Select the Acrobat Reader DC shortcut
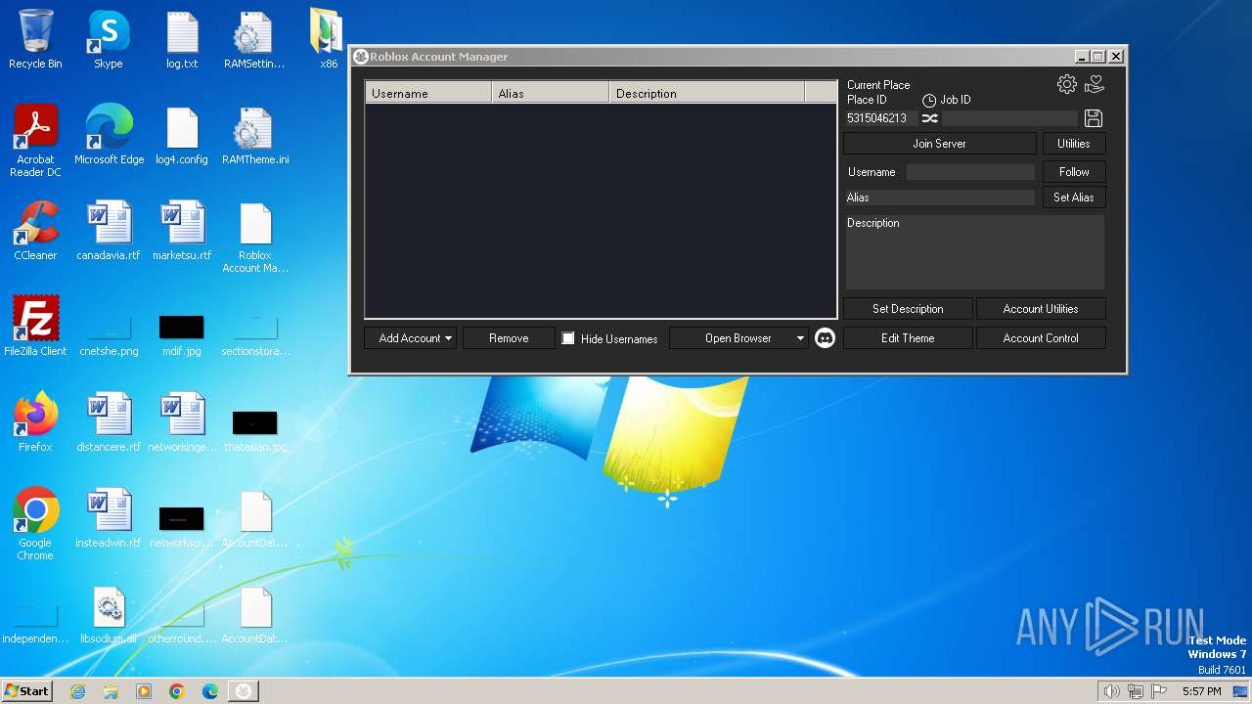 [35, 141]
